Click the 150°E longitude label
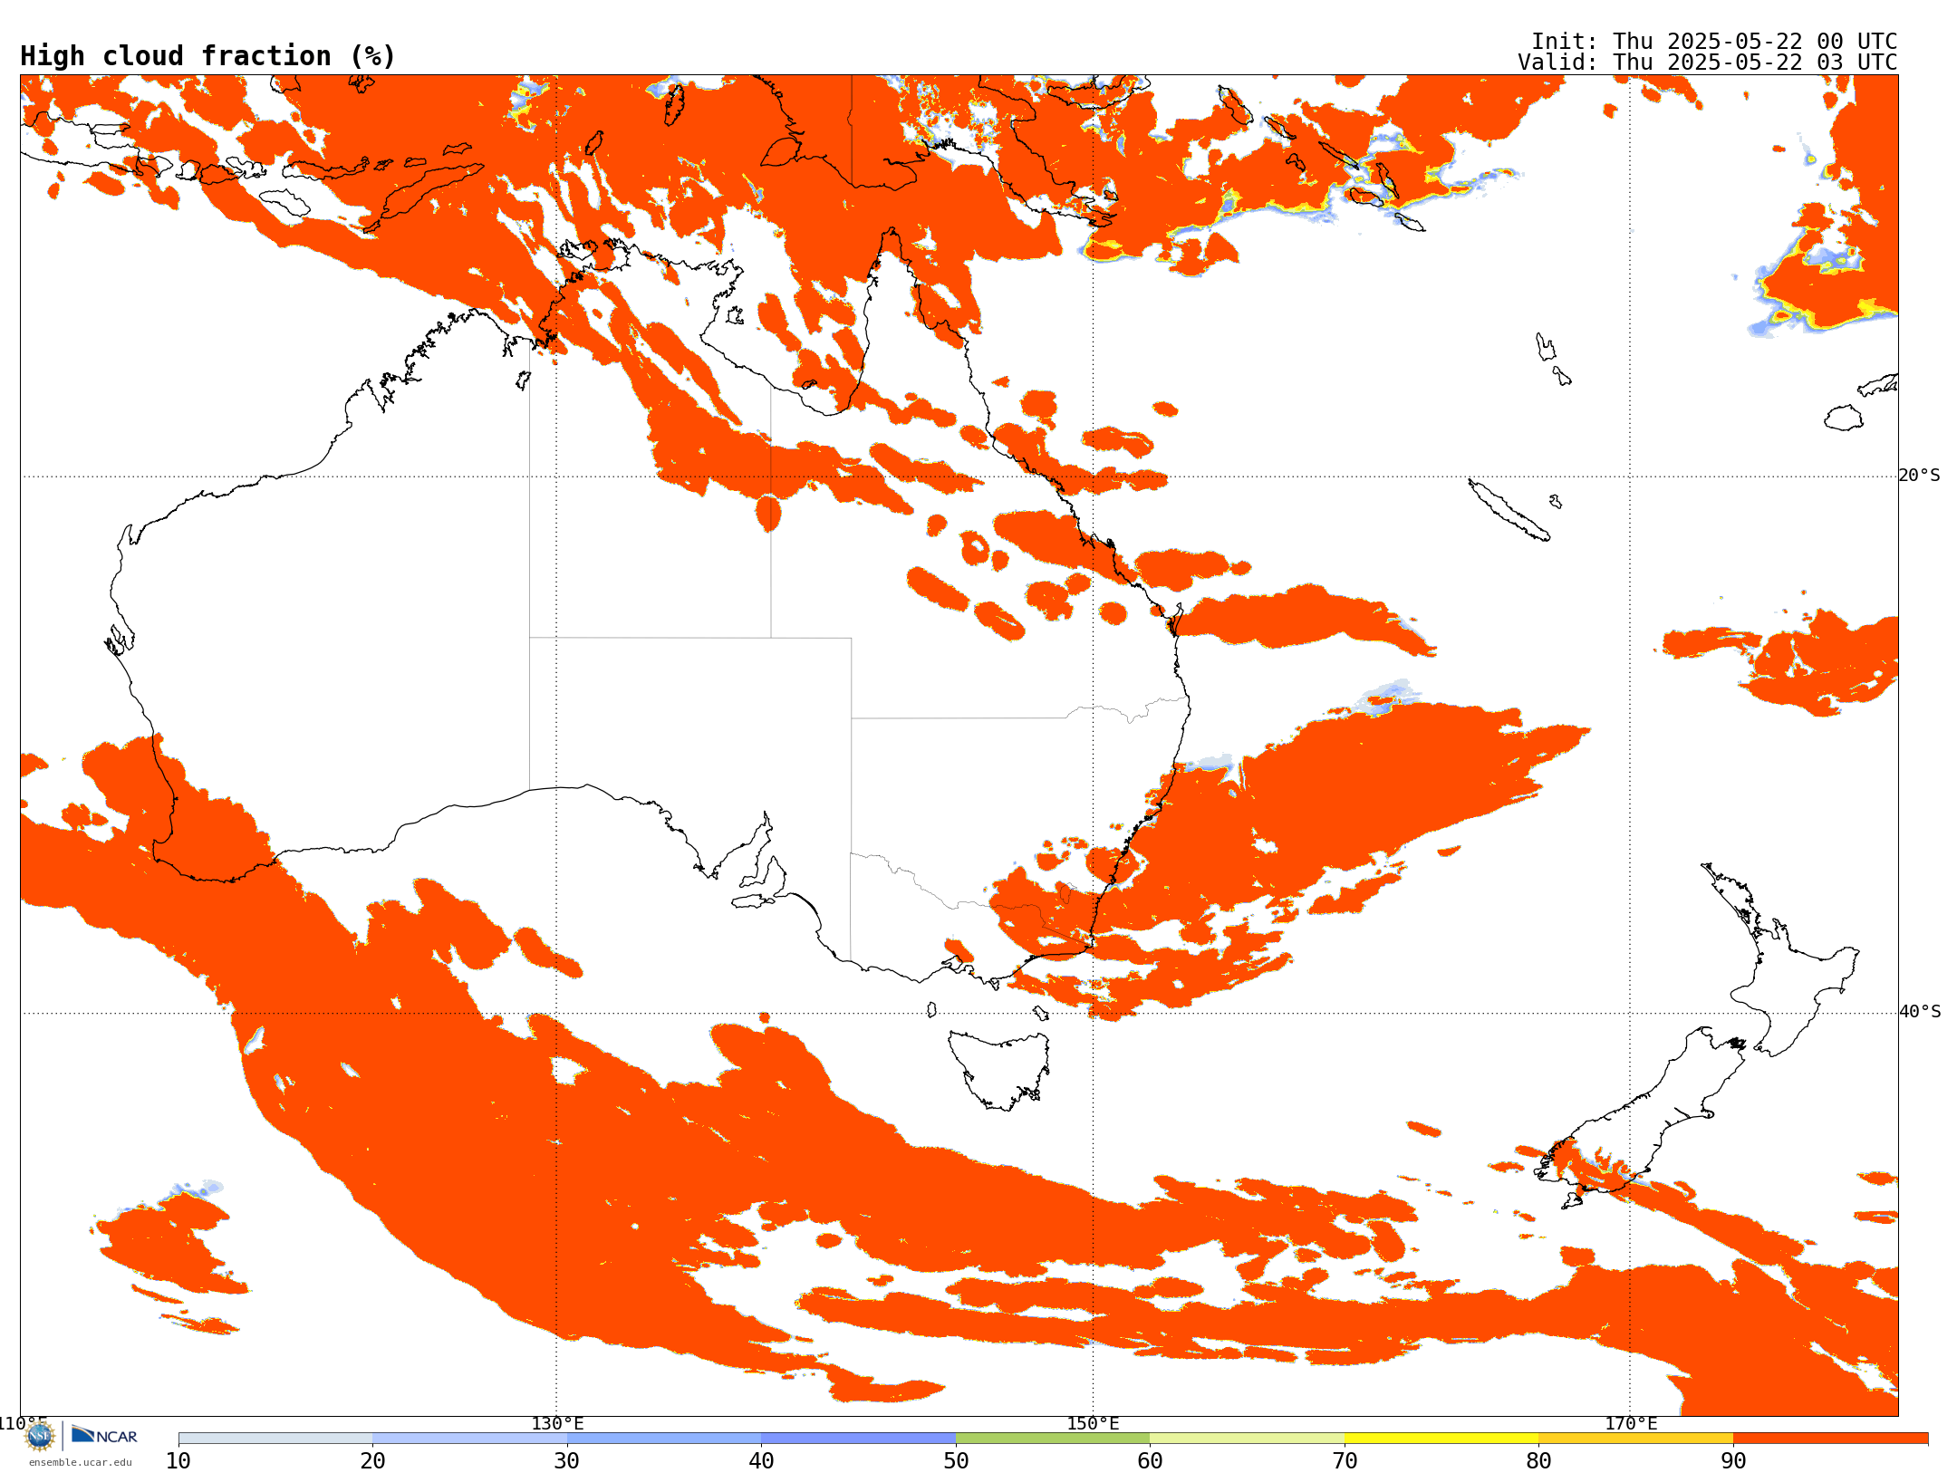Screen dimensions: 1957x1473 point(1093,1423)
